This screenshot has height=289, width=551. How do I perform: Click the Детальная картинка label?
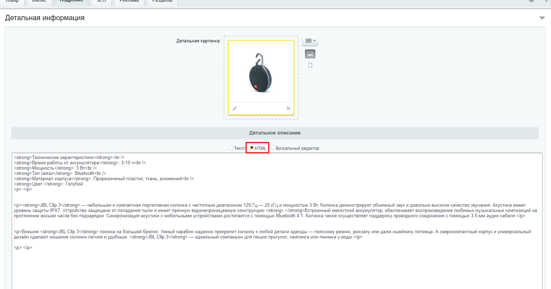(x=199, y=41)
